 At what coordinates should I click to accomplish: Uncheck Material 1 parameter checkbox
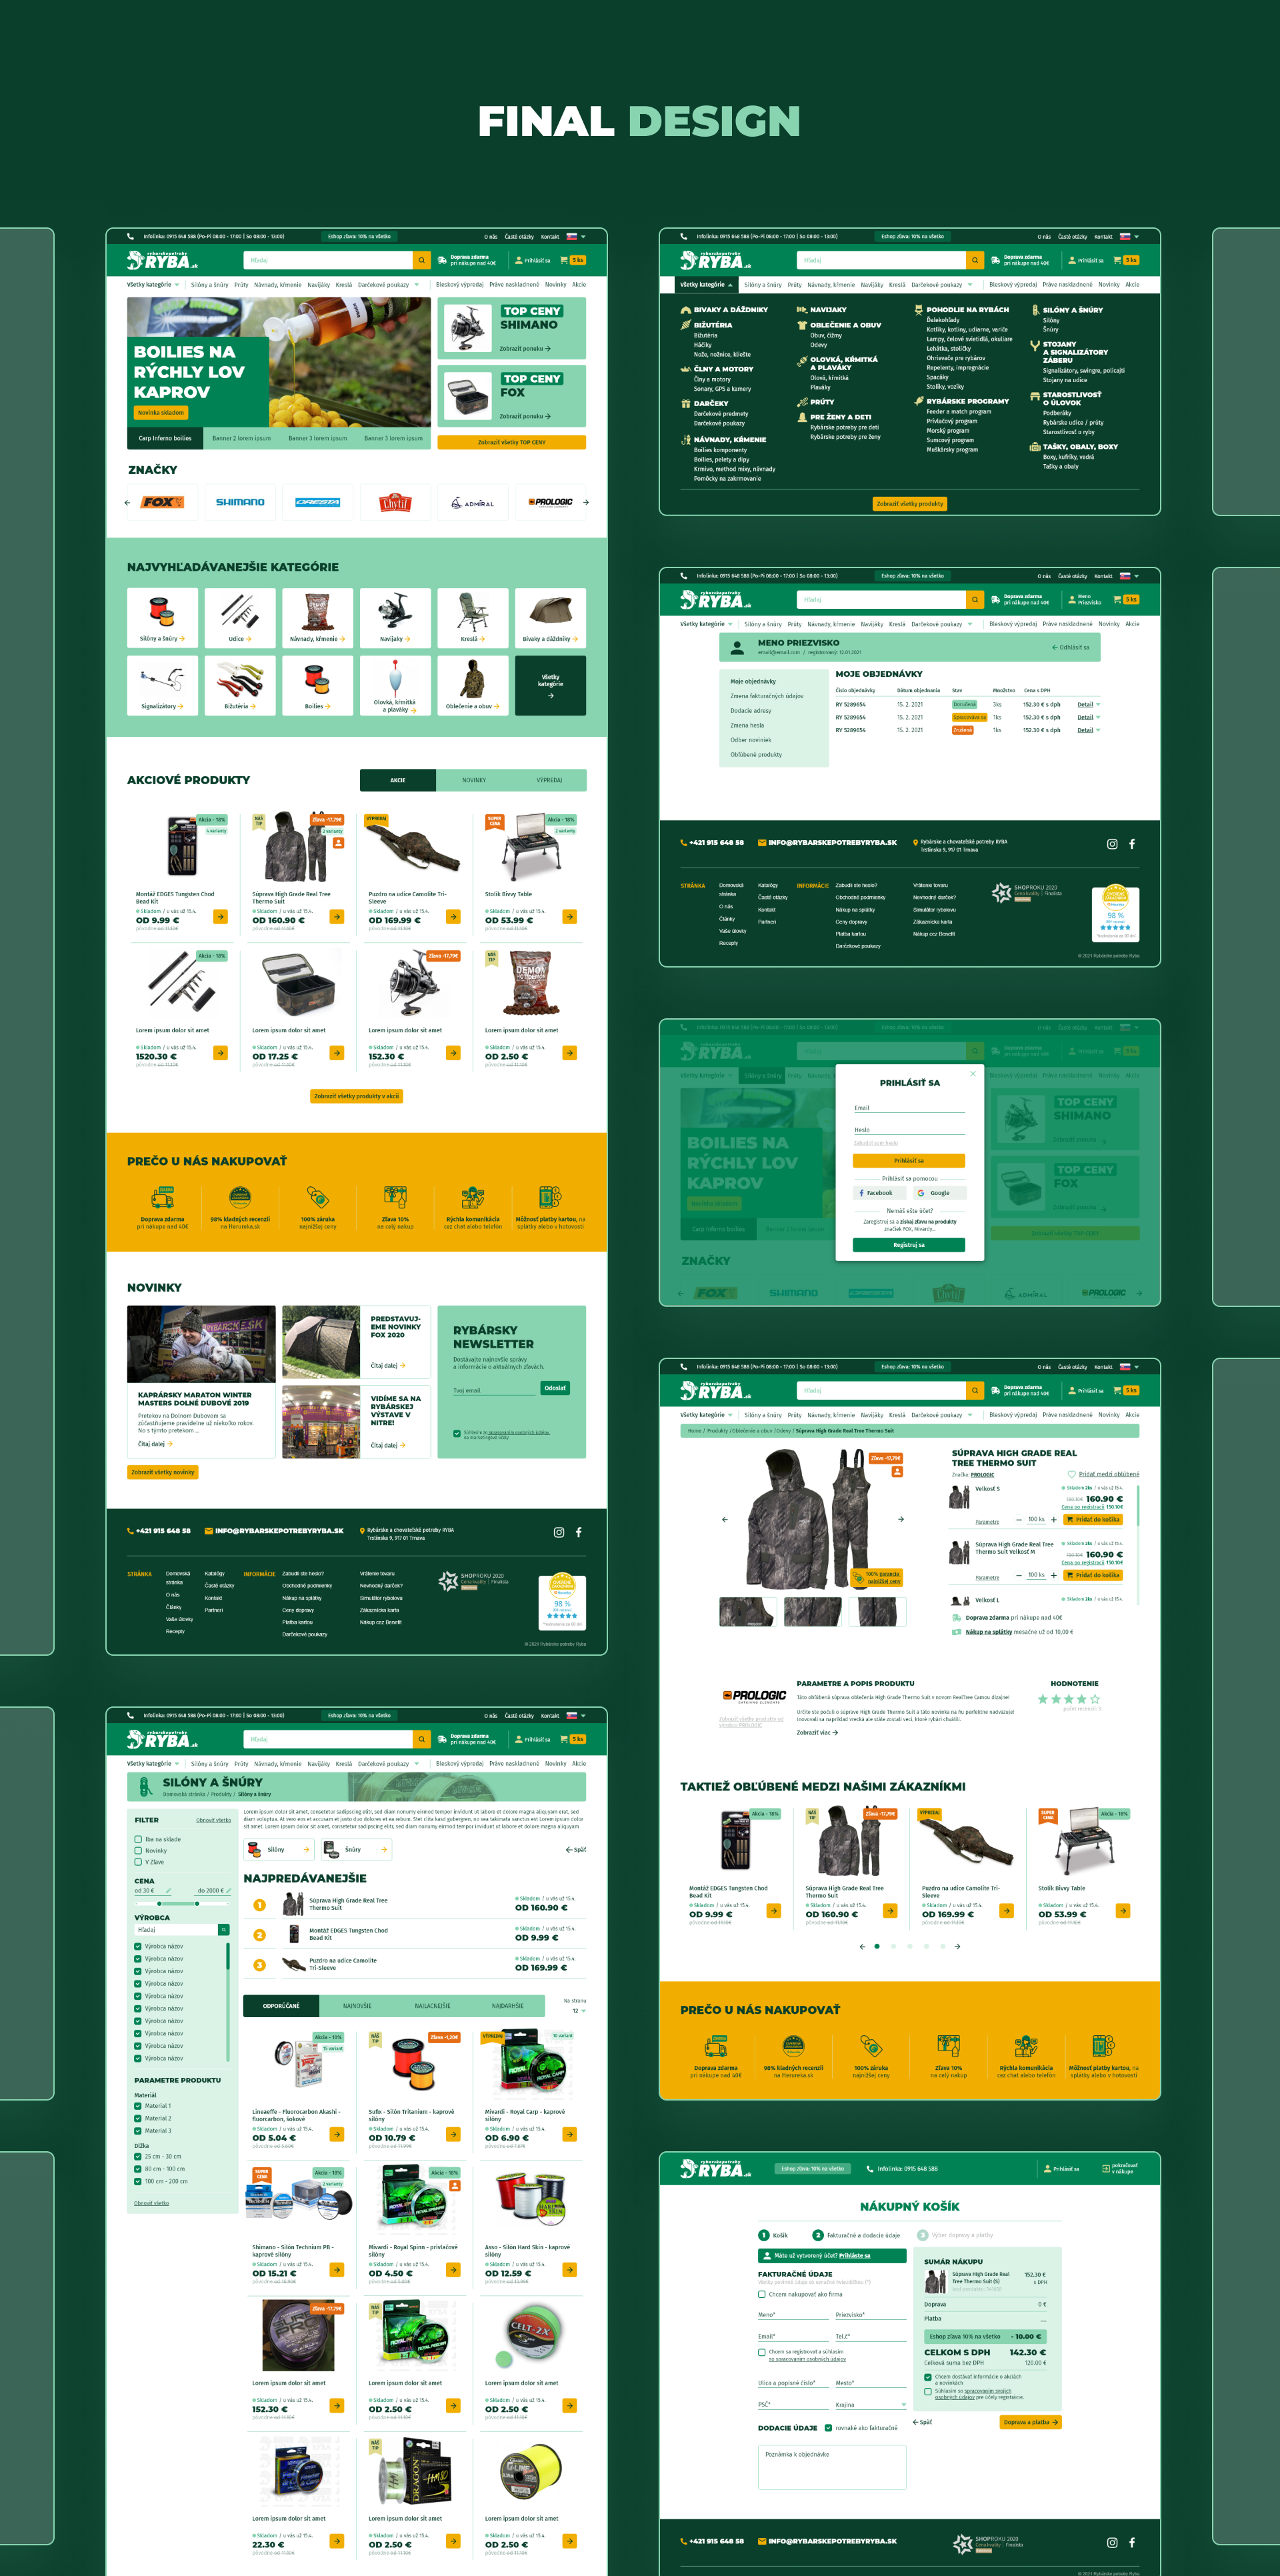click(138, 2106)
